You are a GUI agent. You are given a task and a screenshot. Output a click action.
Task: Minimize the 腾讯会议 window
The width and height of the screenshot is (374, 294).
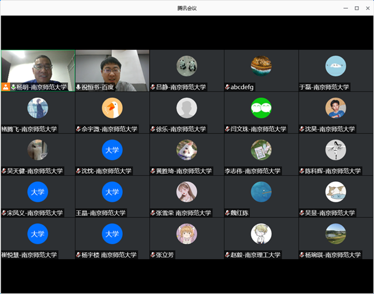coord(345,8)
